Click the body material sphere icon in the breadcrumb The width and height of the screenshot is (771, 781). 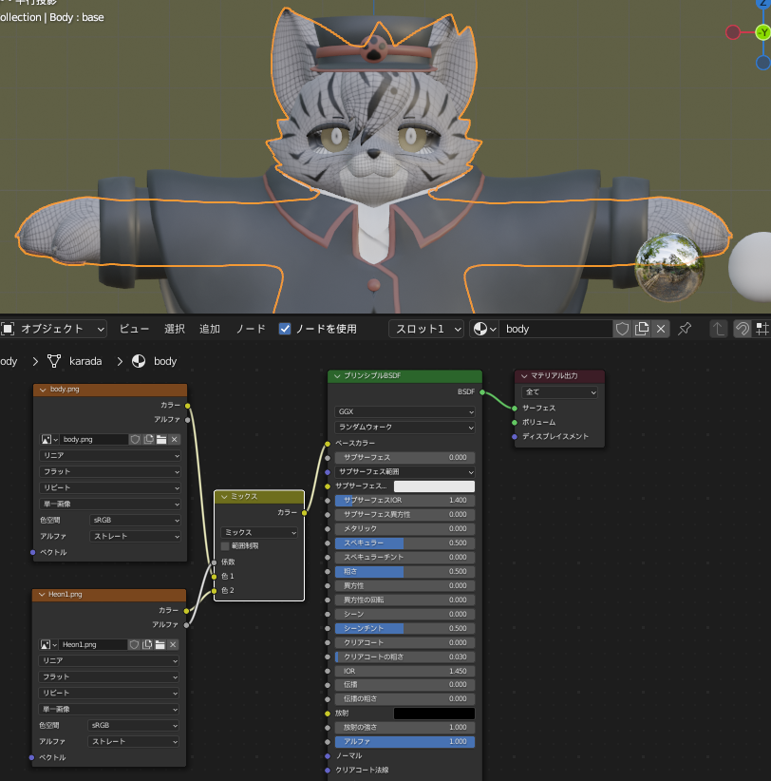click(x=139, y=361)
